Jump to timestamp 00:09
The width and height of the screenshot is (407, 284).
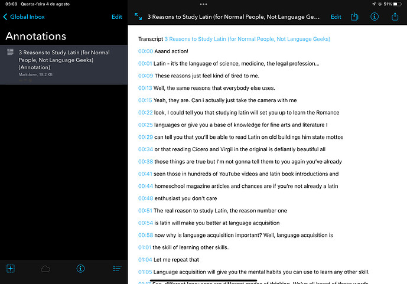pyautogui.click(x=146, y=76)
